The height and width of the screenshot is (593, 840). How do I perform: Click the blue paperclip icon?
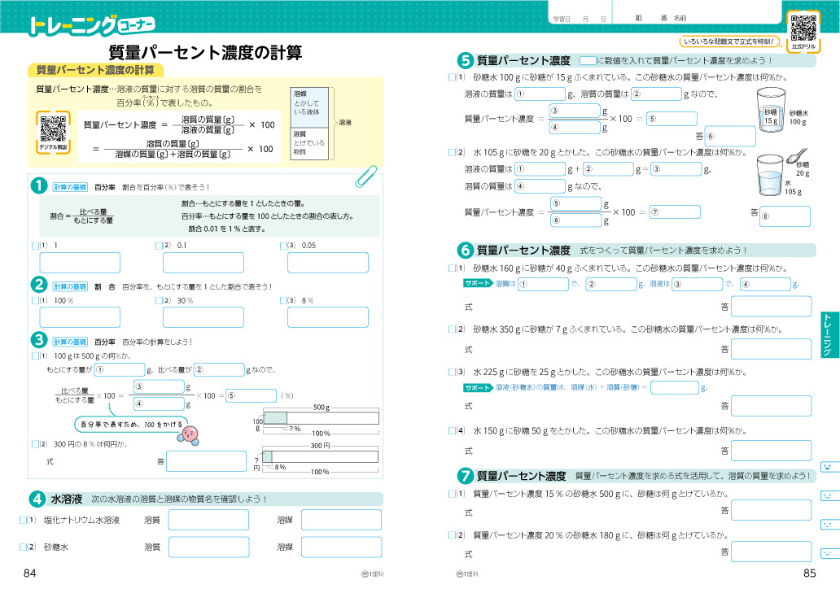pyautogui.click(x=365, y=175)
